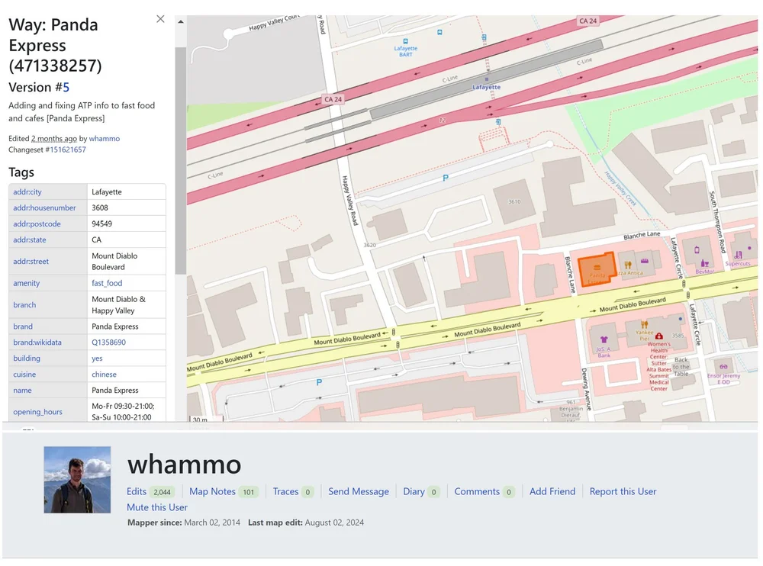Click the station entrance icon south of the freeway
The width and height of the screenshot is (763, 566).
pyautogui.click(x=497, y=122)
